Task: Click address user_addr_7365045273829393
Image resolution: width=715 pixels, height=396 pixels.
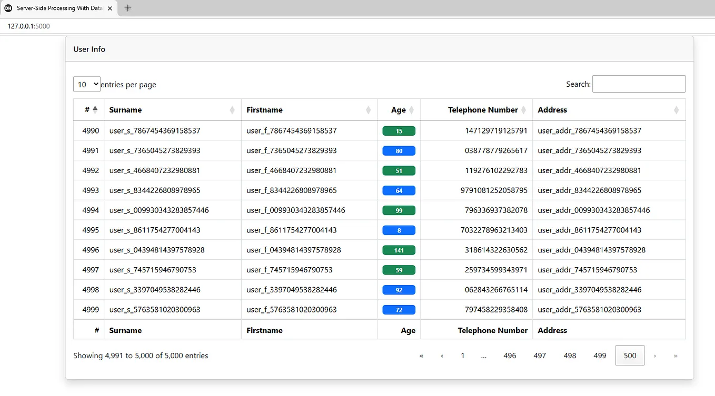Action: pyautogui.click(x=590, y=150)
